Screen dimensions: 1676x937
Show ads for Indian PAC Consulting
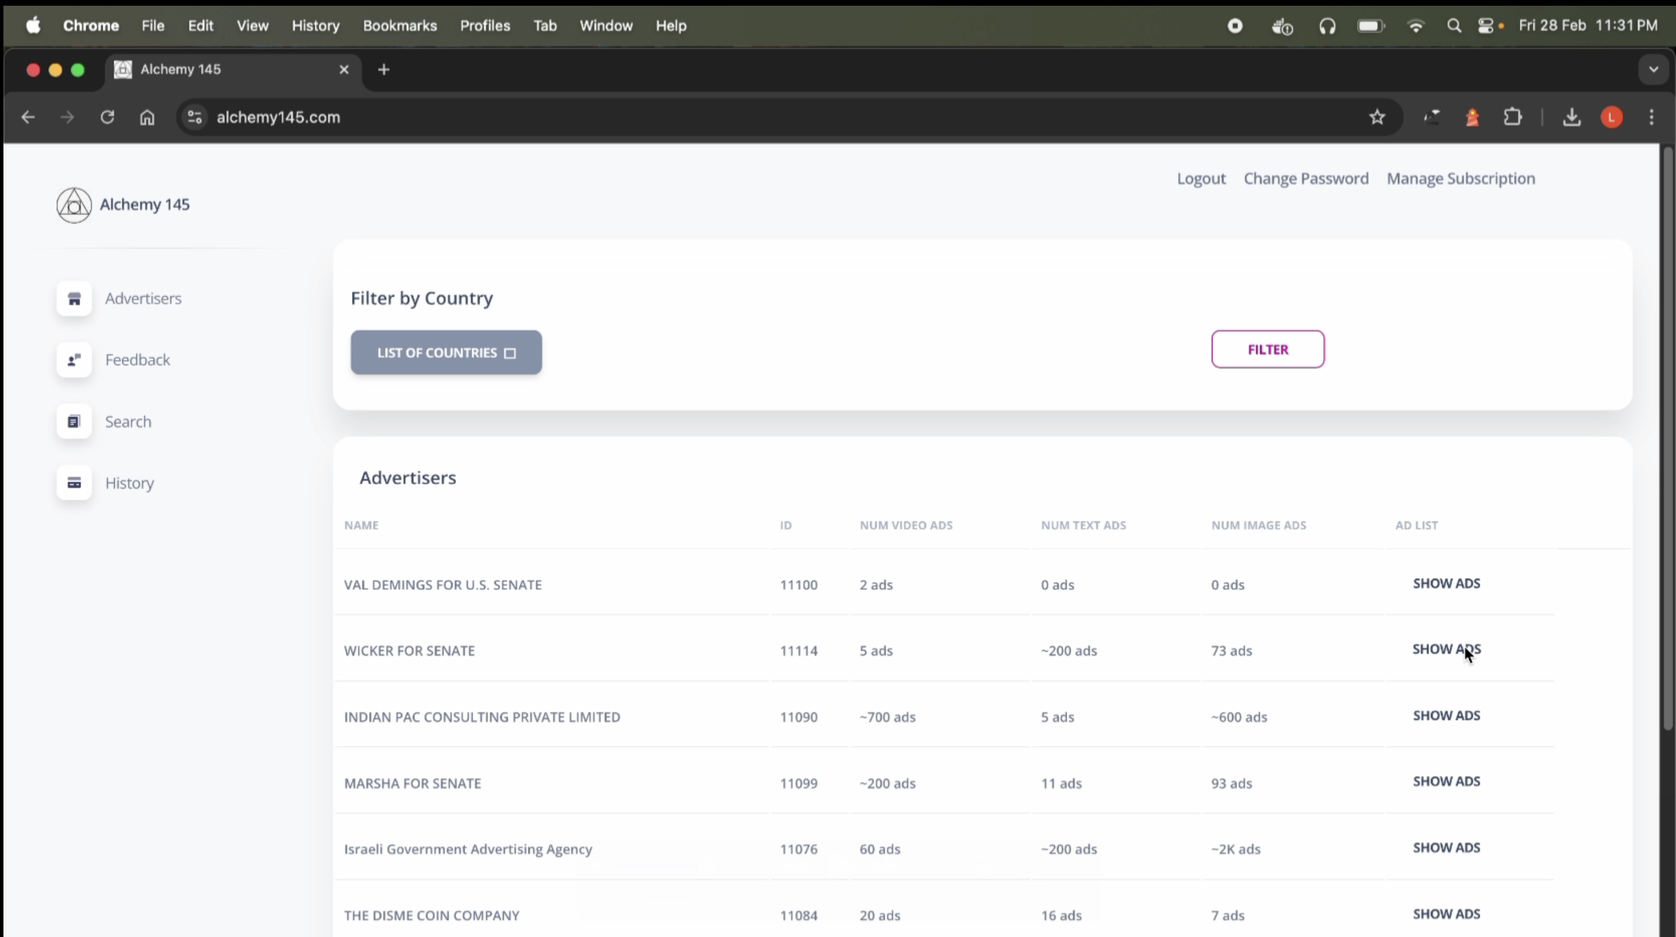click(x=1446, y=715)
